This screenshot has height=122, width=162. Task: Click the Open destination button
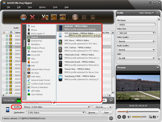(x=106, y=113)
